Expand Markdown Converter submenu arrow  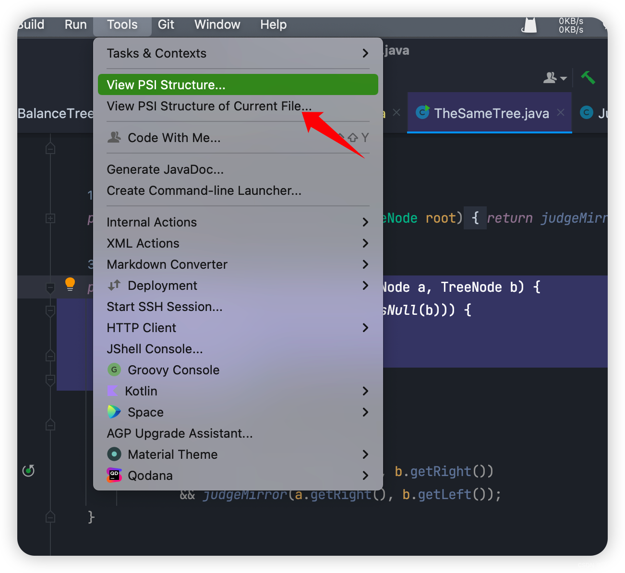coord(365,264)
